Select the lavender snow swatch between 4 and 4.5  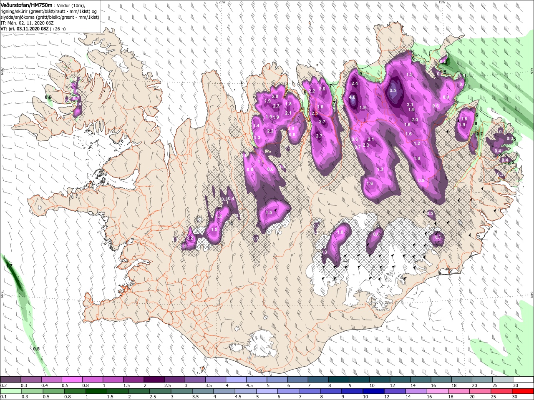235,380
